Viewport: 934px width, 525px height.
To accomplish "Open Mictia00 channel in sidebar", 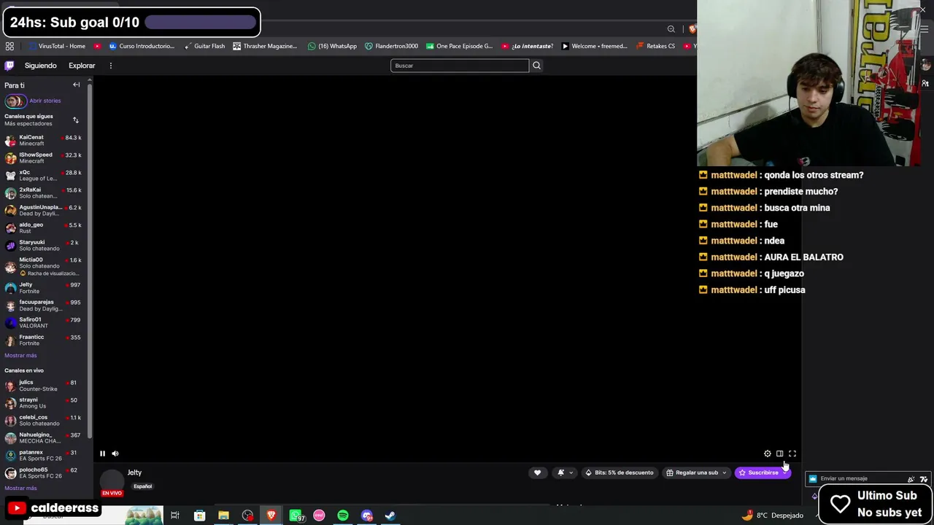I will [x=44, y=266].
